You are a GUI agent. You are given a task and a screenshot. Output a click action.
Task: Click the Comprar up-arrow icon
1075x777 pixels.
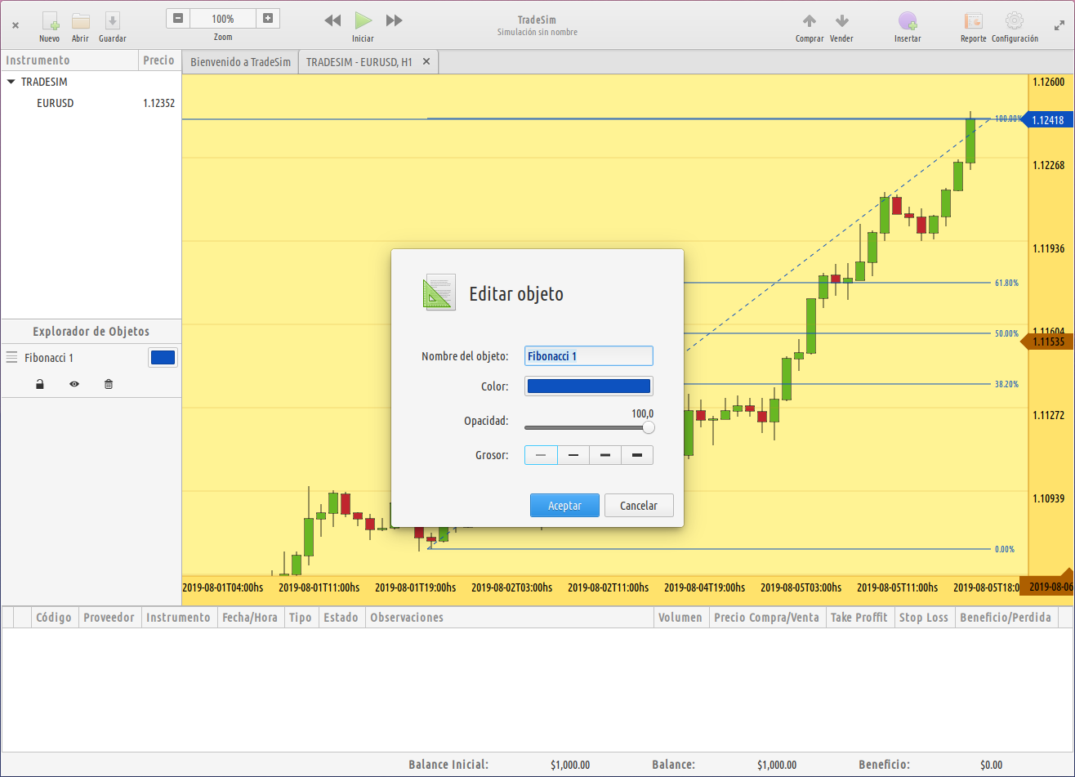point(809,20)
